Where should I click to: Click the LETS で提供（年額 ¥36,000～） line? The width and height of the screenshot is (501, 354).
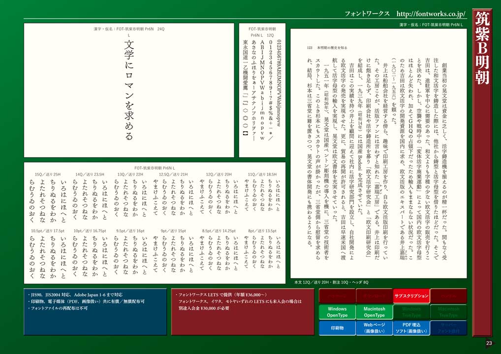tap(221, 295)
